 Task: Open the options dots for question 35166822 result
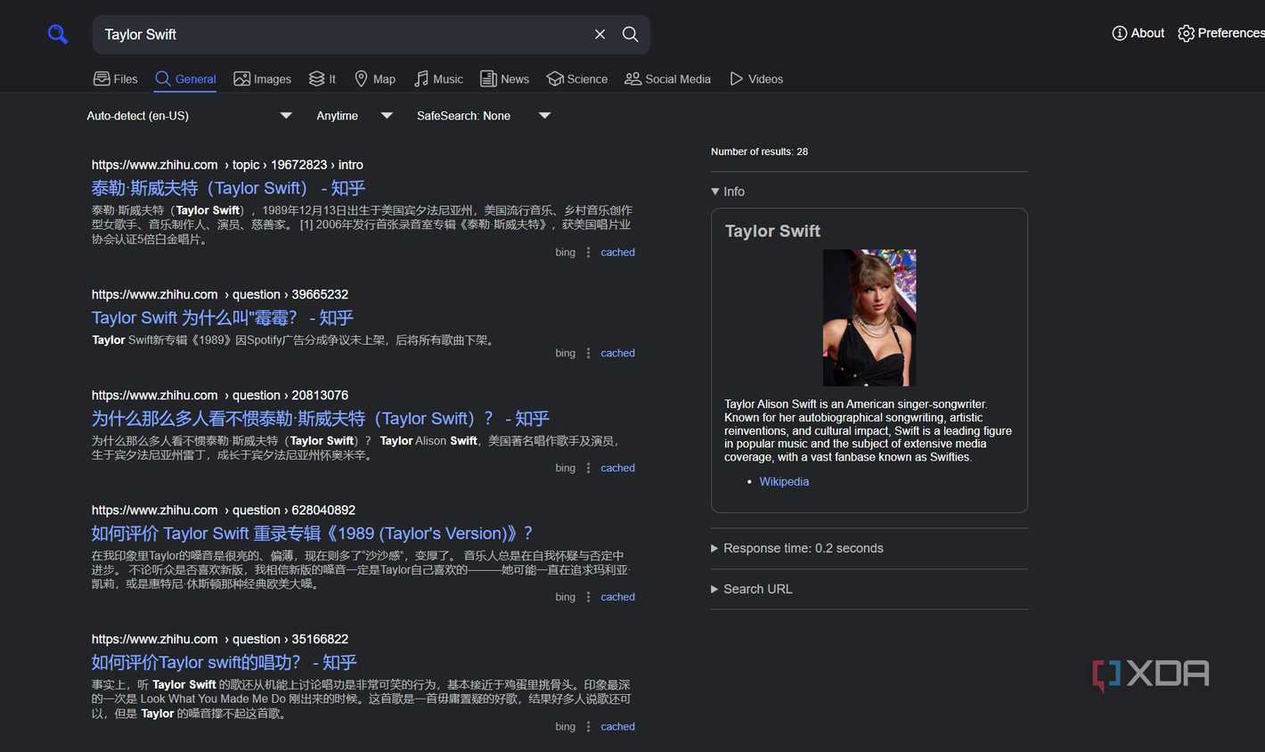[588, 726]
